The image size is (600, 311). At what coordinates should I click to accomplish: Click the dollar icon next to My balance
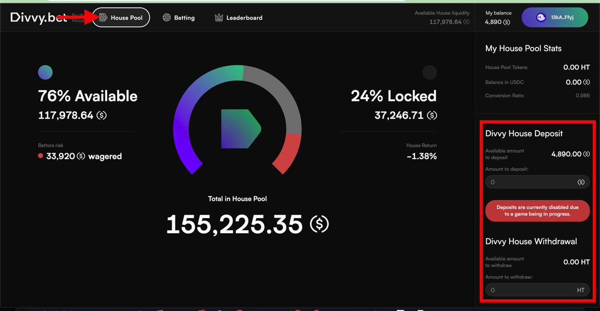(507, 22)
